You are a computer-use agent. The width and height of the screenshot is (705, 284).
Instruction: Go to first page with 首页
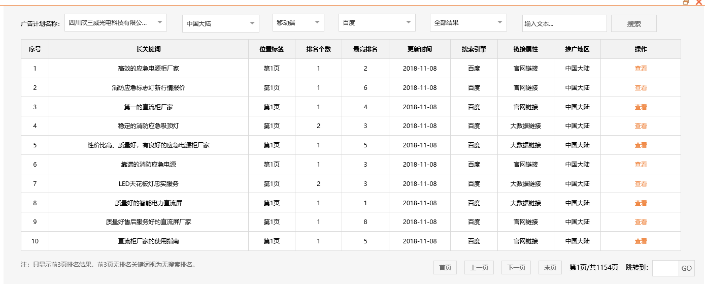click(x=445, y=267)
